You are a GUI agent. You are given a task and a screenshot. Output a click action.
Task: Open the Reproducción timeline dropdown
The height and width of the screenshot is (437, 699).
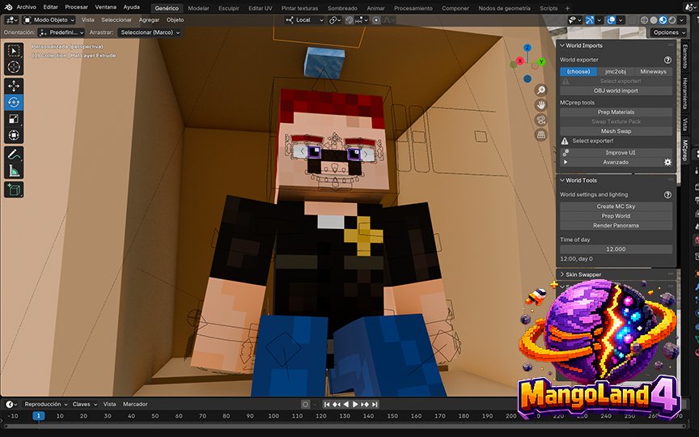point(46,405)
